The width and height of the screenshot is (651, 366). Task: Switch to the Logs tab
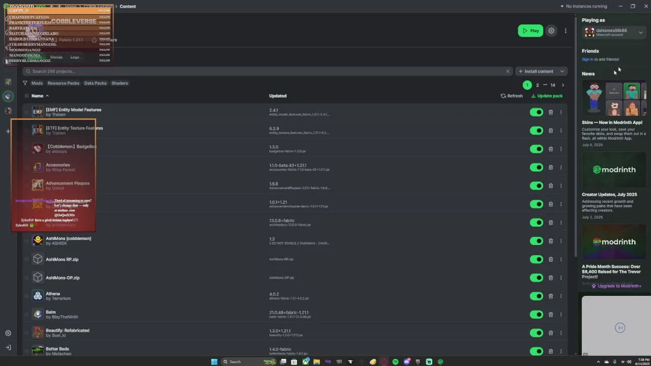(x=75, y=57)
